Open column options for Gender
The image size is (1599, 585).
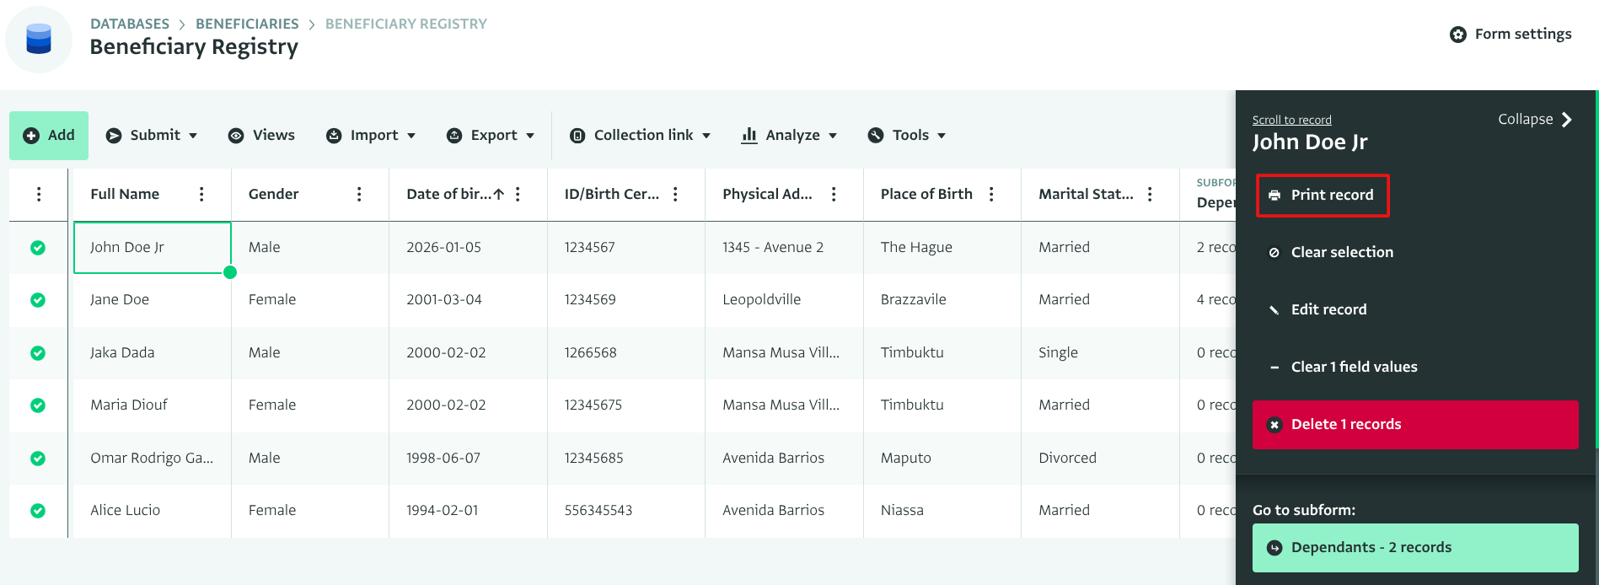pos(359,195)
